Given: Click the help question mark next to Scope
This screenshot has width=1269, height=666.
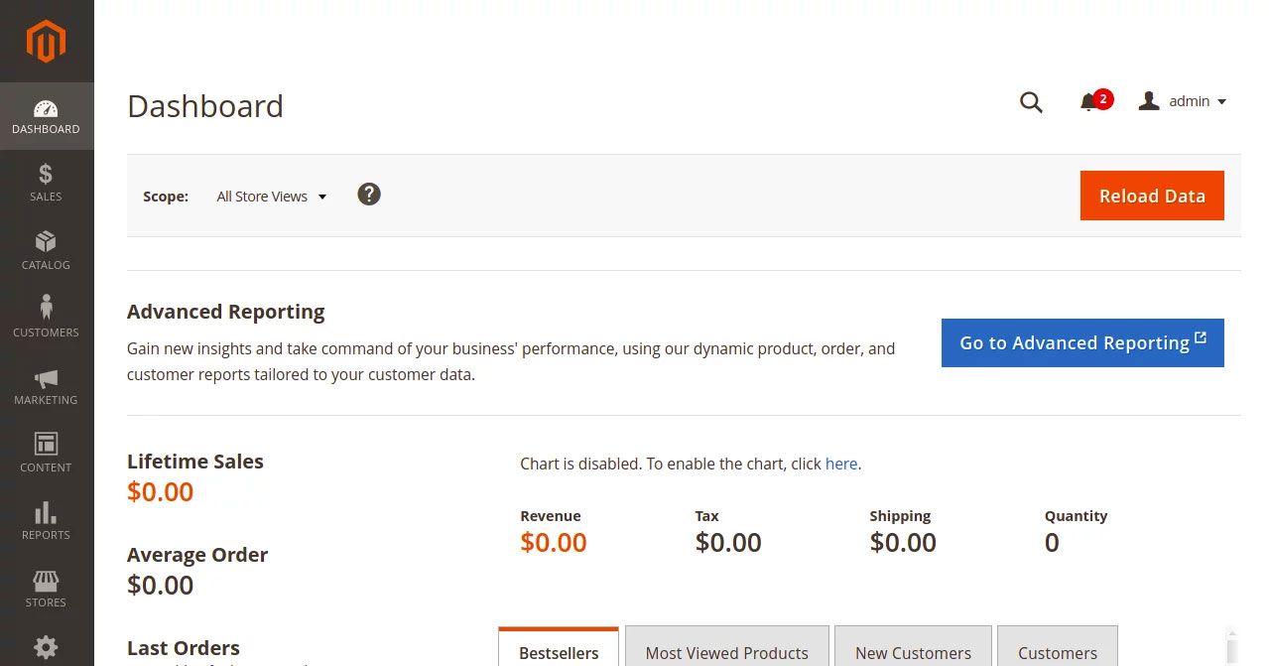Looking at the screenshot, I should [x=368, y=195].
